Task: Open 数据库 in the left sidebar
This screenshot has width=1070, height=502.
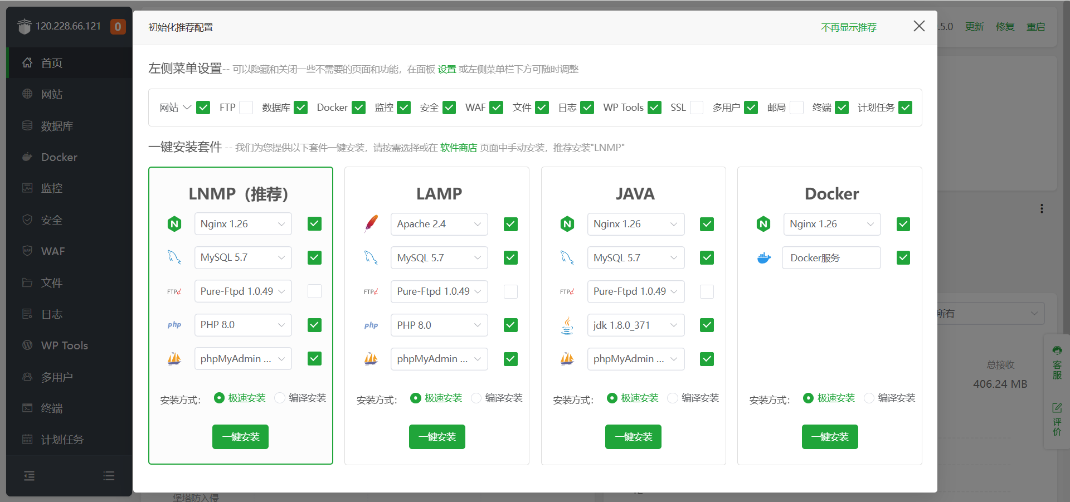Action: (x=70, y=126)
